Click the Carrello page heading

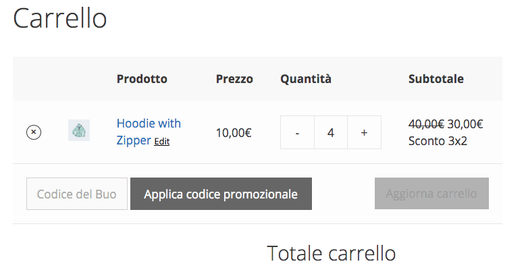pyautogui.click(x=59, y=18)
